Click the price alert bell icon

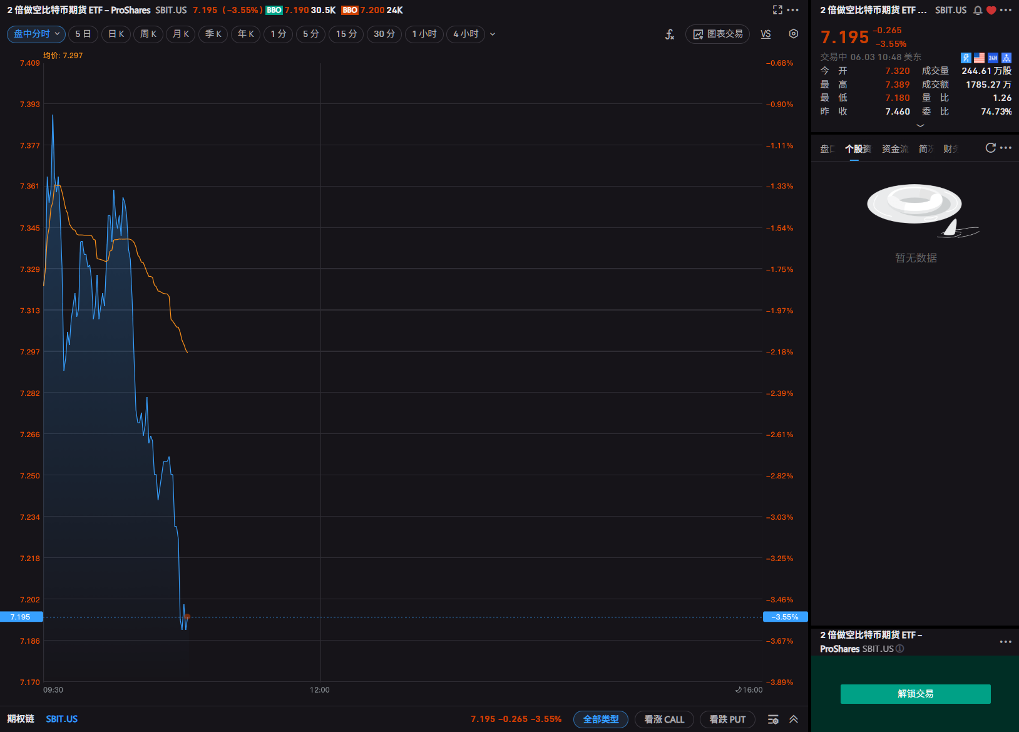978,10
